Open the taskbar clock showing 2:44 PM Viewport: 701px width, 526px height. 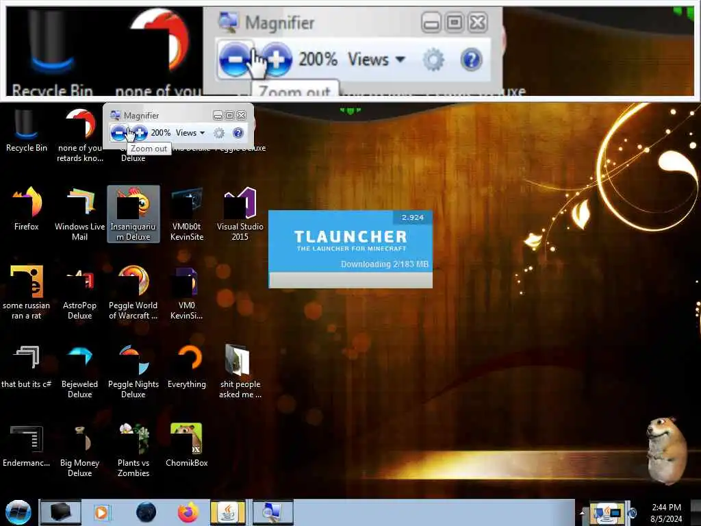pos(666,512)
